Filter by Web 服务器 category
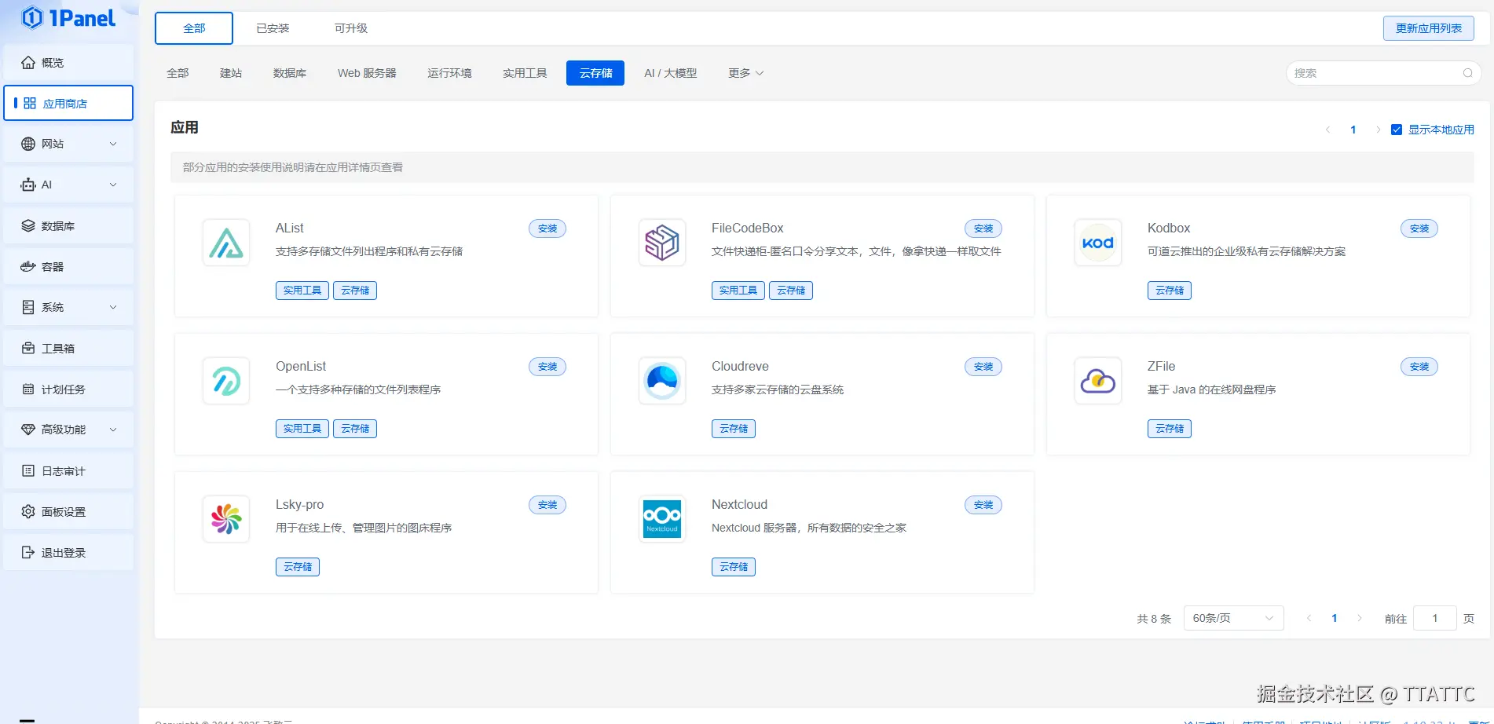 point(367,73)
